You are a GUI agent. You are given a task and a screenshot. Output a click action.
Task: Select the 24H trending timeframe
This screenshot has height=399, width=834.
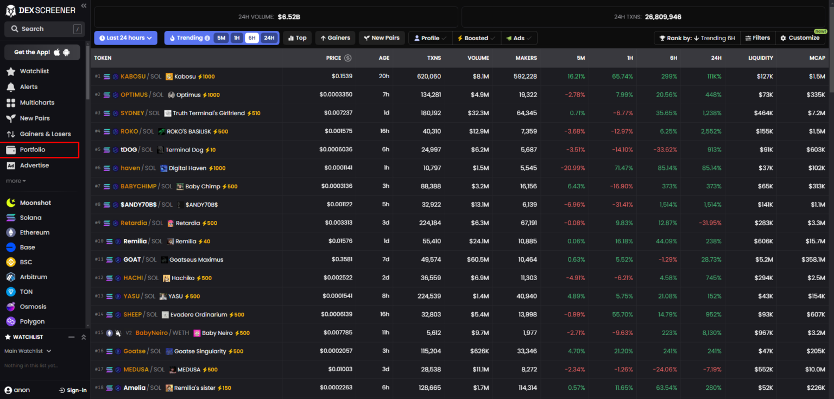coord(269,38)
